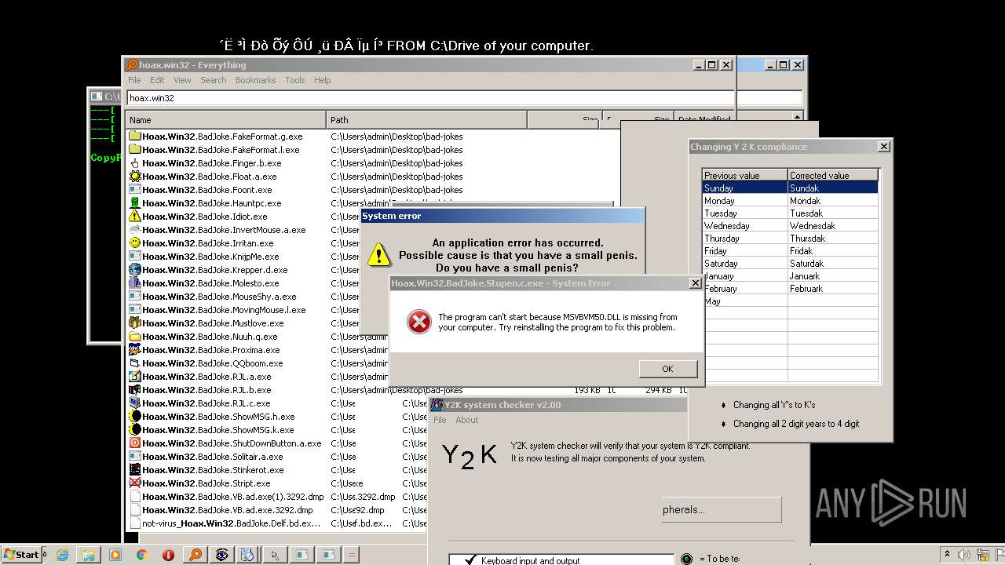Open the Edit menu in Everything

[157, 80]
